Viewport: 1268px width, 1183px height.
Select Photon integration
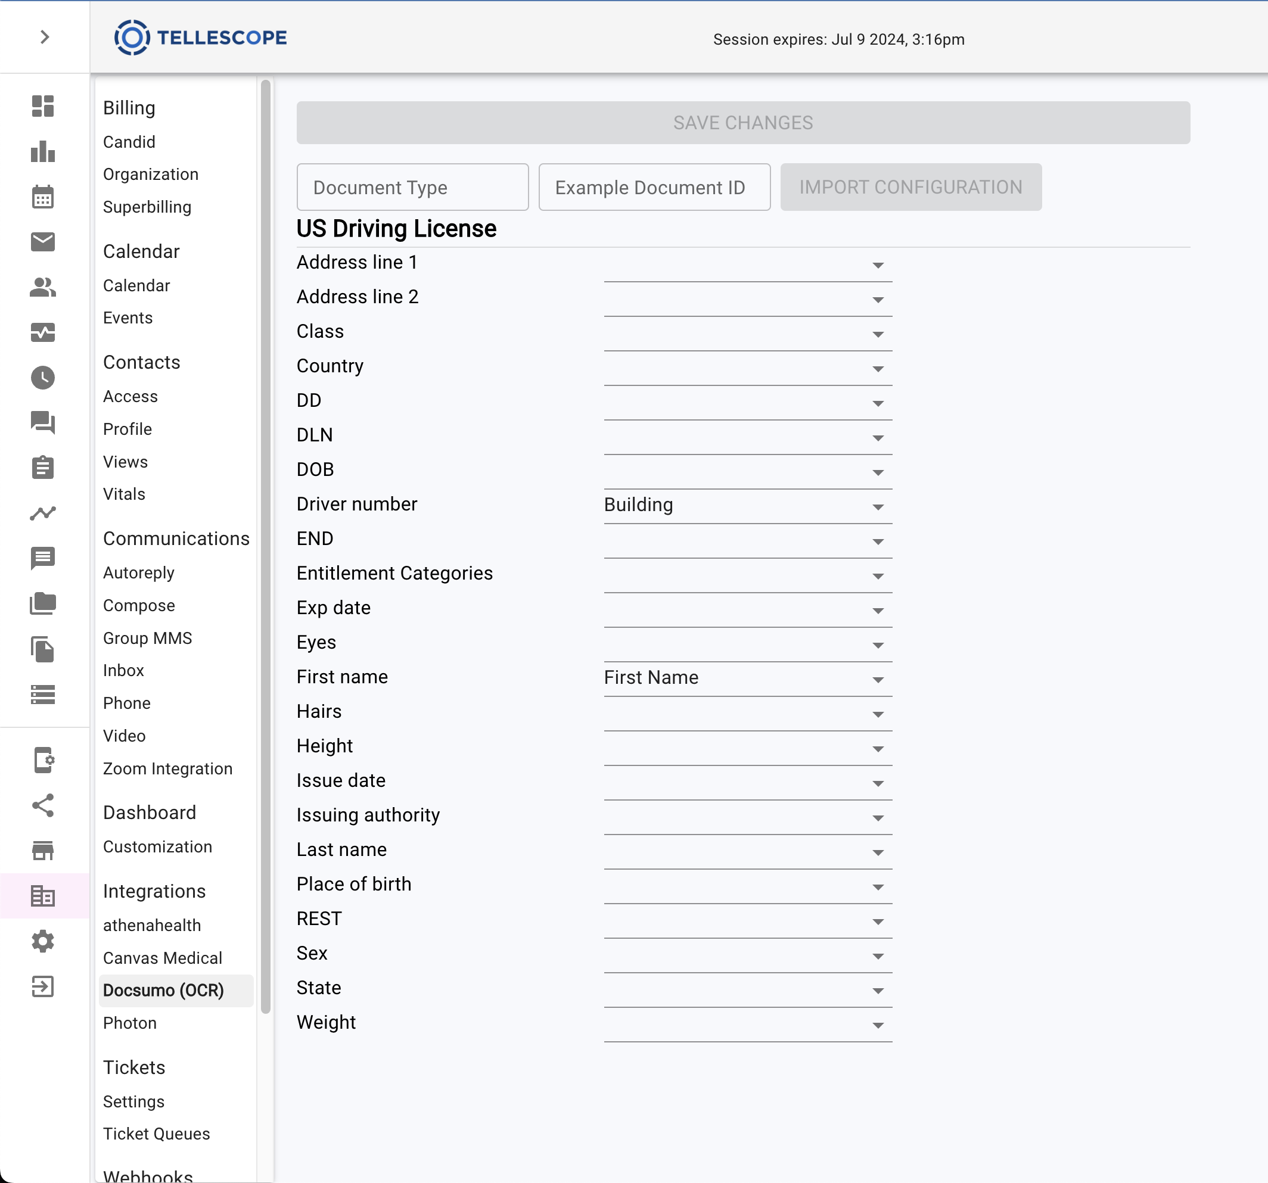[130, 1023]
